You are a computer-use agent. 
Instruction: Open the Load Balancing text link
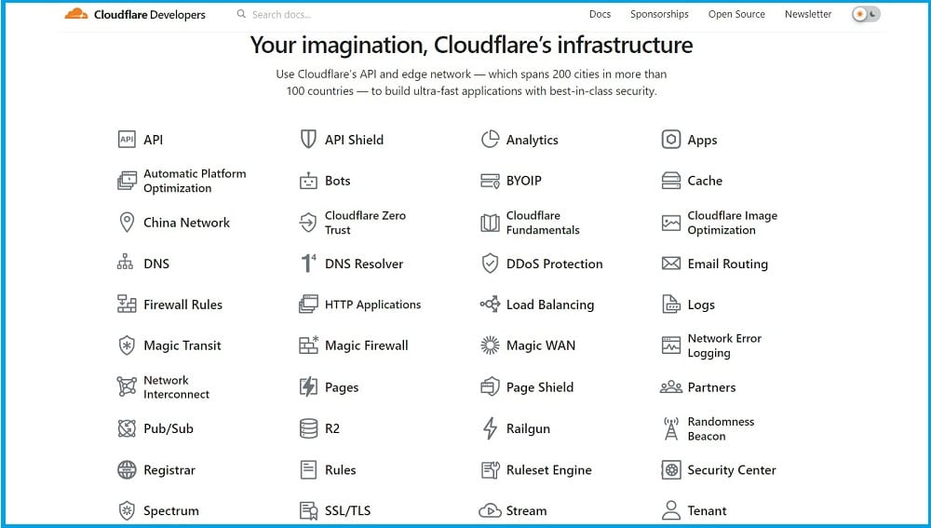(550, 305)
